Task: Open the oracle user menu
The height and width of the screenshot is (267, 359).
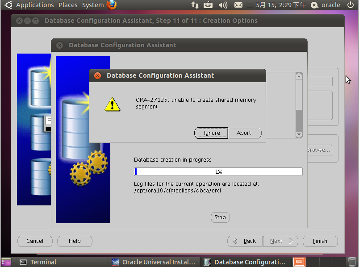Action: (326, 5)
